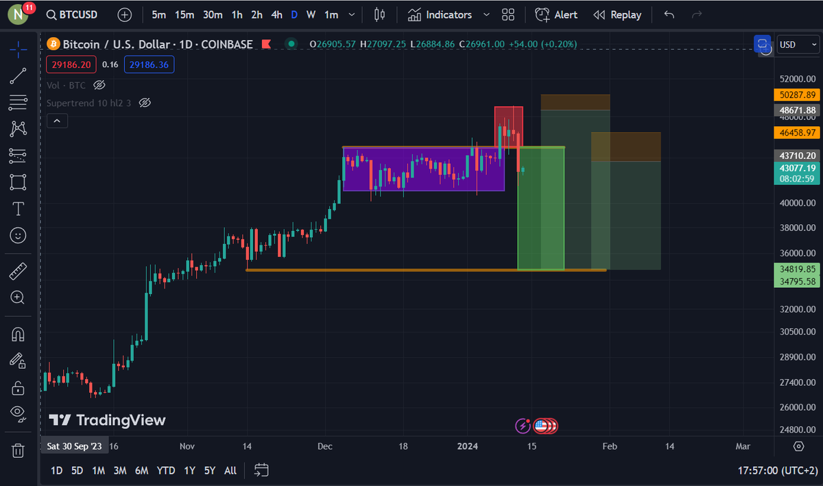This screenshot has height=486, width=823.
Task: Remove drawings with trash icon
Action: pyautogui.click(x=19, y=450)
